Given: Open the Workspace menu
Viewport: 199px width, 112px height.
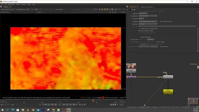Looking at the screenshot, I should (x=11, y=4).
